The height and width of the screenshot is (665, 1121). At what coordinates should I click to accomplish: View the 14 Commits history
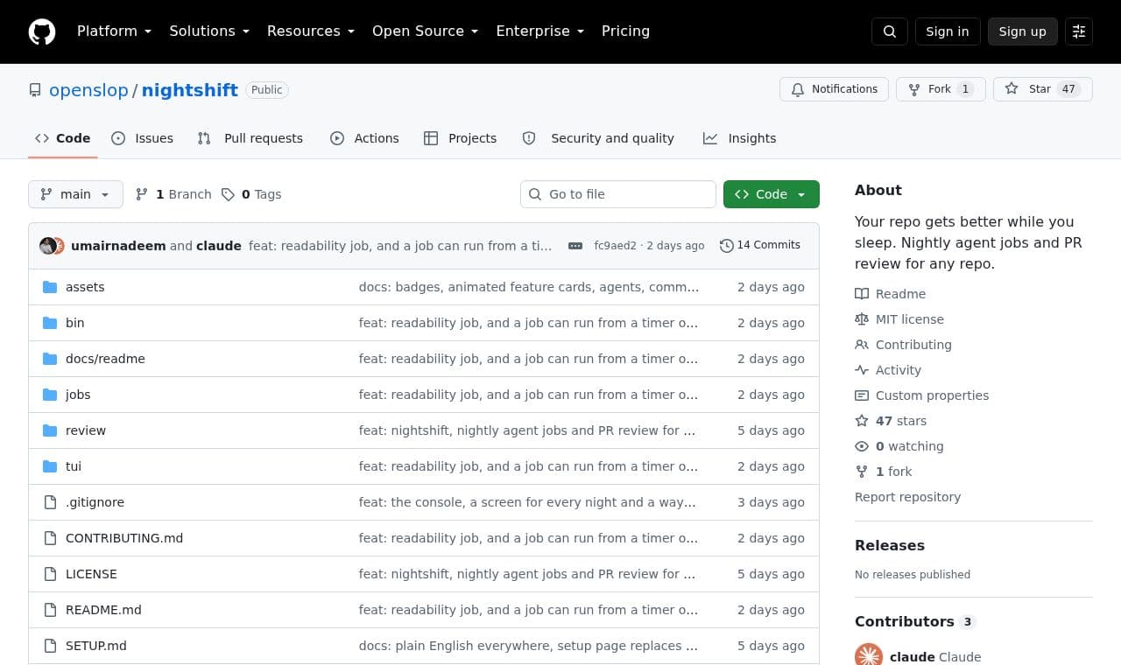(x=760, y=245)
